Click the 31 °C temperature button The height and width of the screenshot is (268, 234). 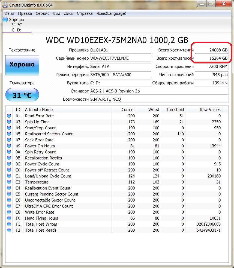pos(22,95)
